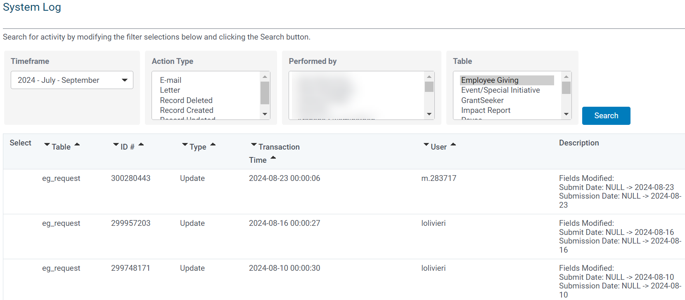Sort Table column descending arrow

[x=47, y=145]
